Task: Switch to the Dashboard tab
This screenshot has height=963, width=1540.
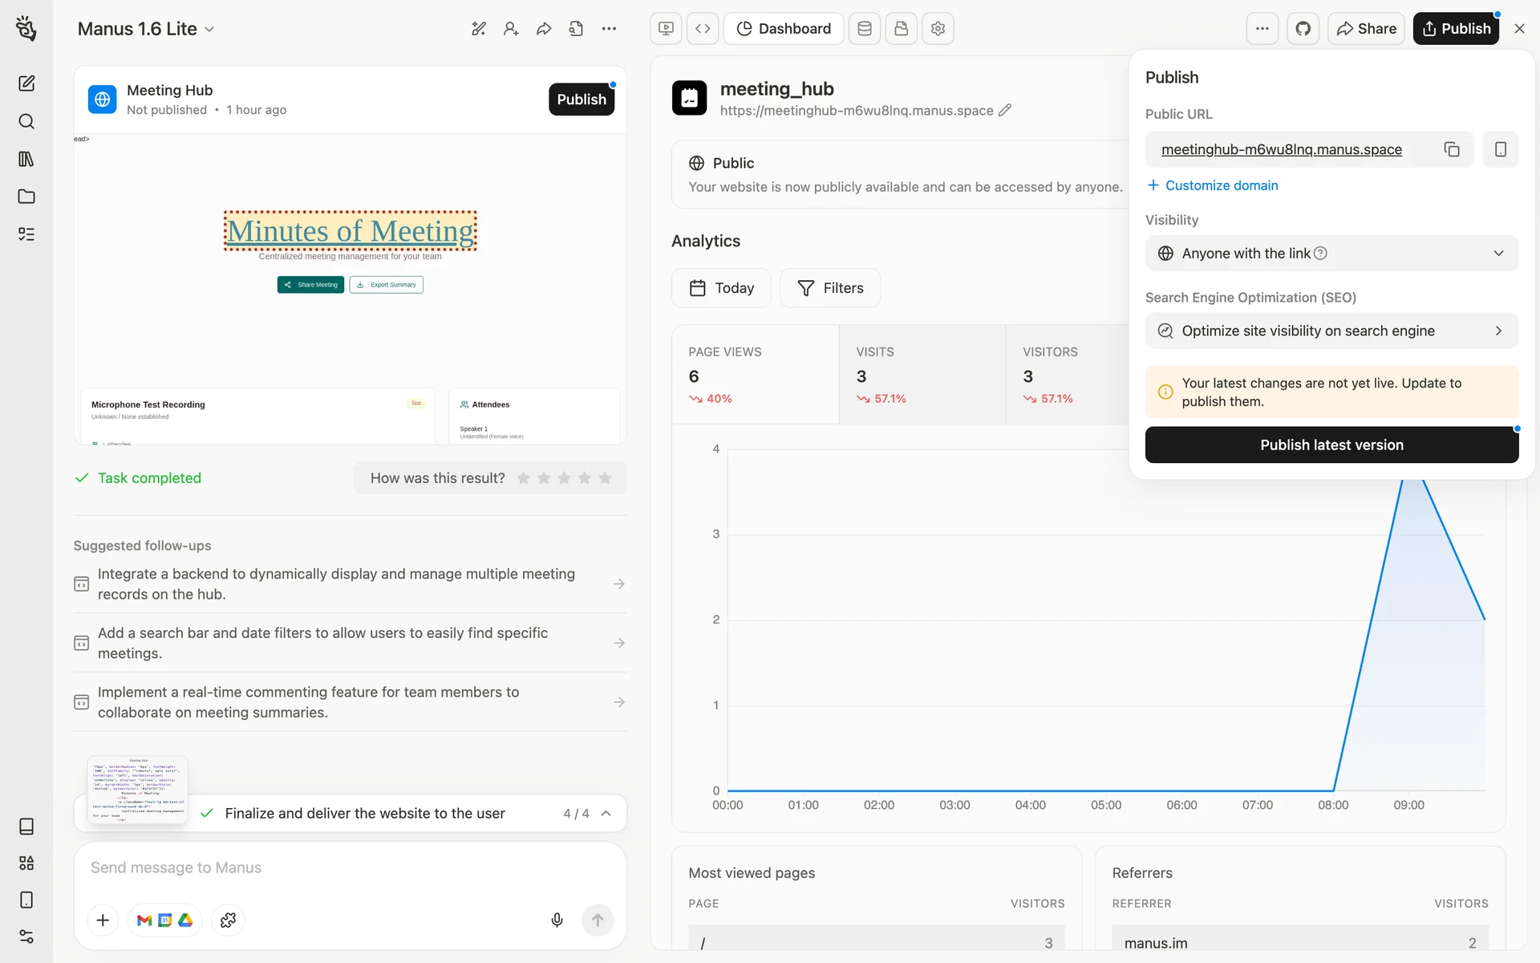Action: coord(783,29)
